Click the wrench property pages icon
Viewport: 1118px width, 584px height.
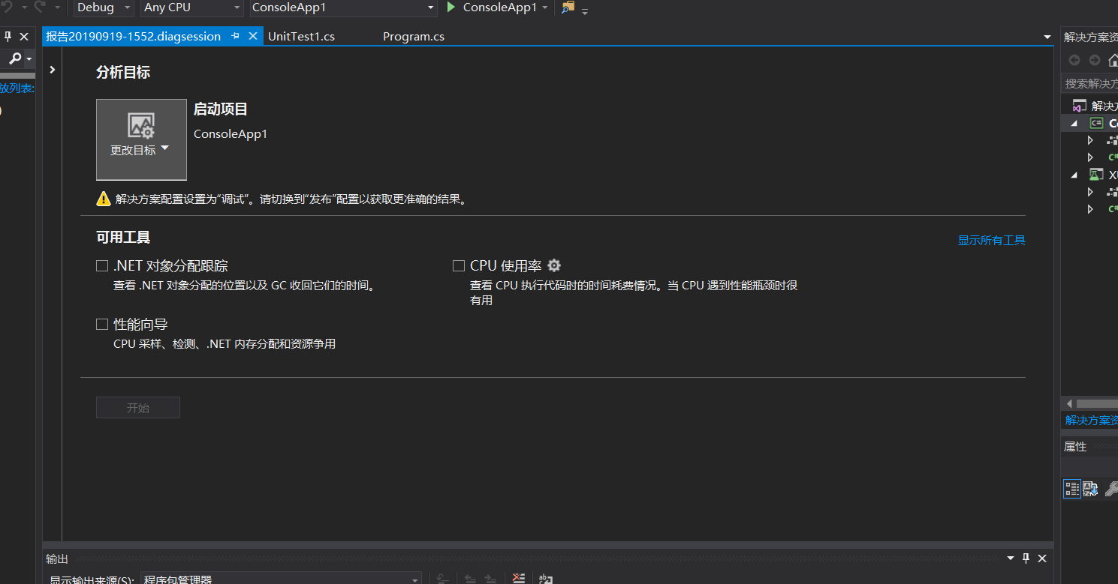click(x=1111, y=489)
